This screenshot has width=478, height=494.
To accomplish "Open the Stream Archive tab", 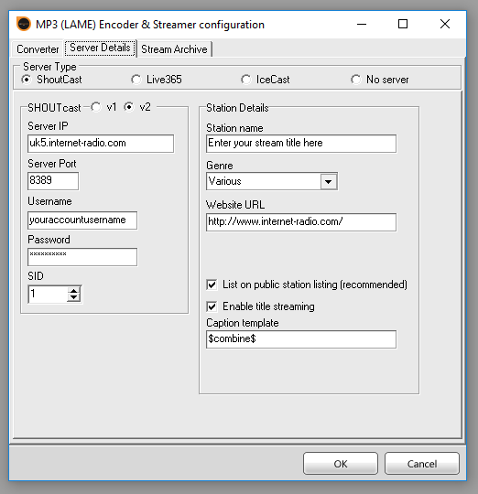I will [174, 49].
